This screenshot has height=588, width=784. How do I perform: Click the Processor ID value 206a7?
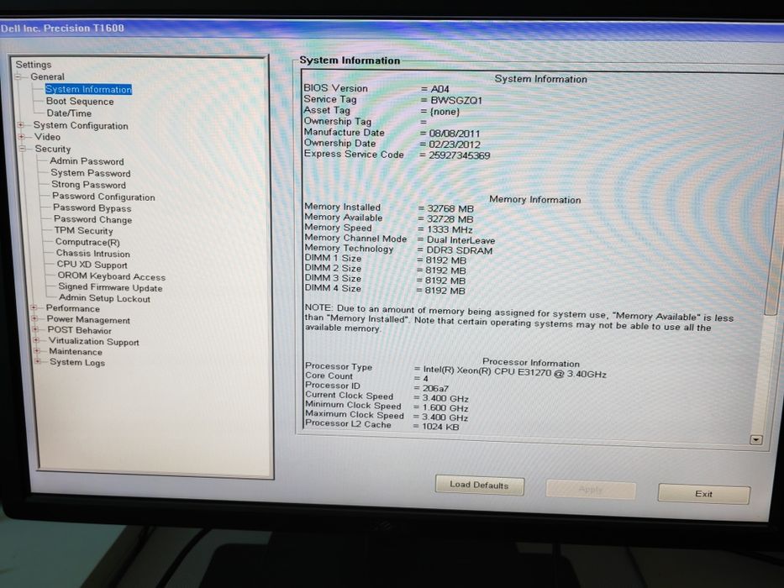435,388
